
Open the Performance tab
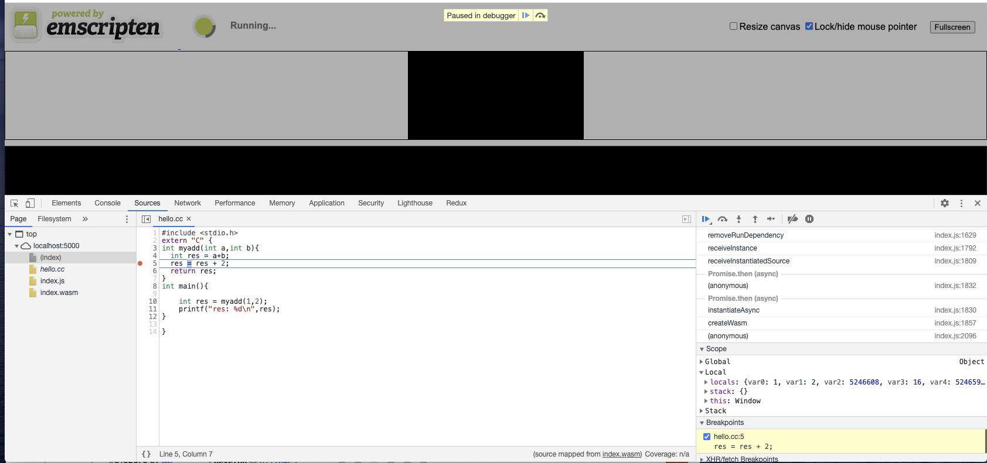point(235,203)
